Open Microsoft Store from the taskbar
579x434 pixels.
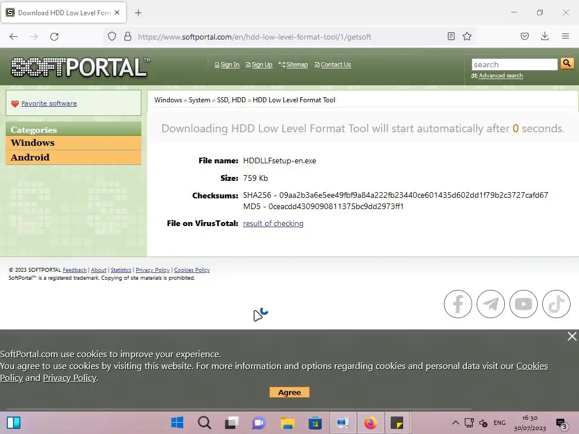(x=315, y=423)
